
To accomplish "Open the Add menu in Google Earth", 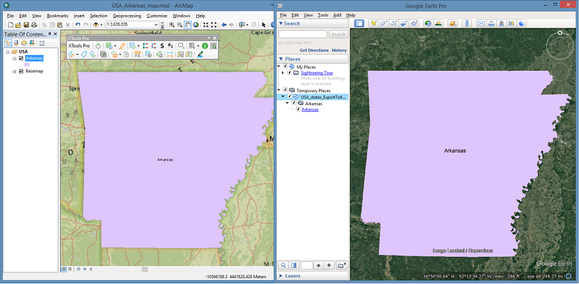I will [337, 15].
